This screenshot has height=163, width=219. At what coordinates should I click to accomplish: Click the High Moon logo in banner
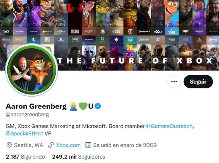click(x=116, y=31)
